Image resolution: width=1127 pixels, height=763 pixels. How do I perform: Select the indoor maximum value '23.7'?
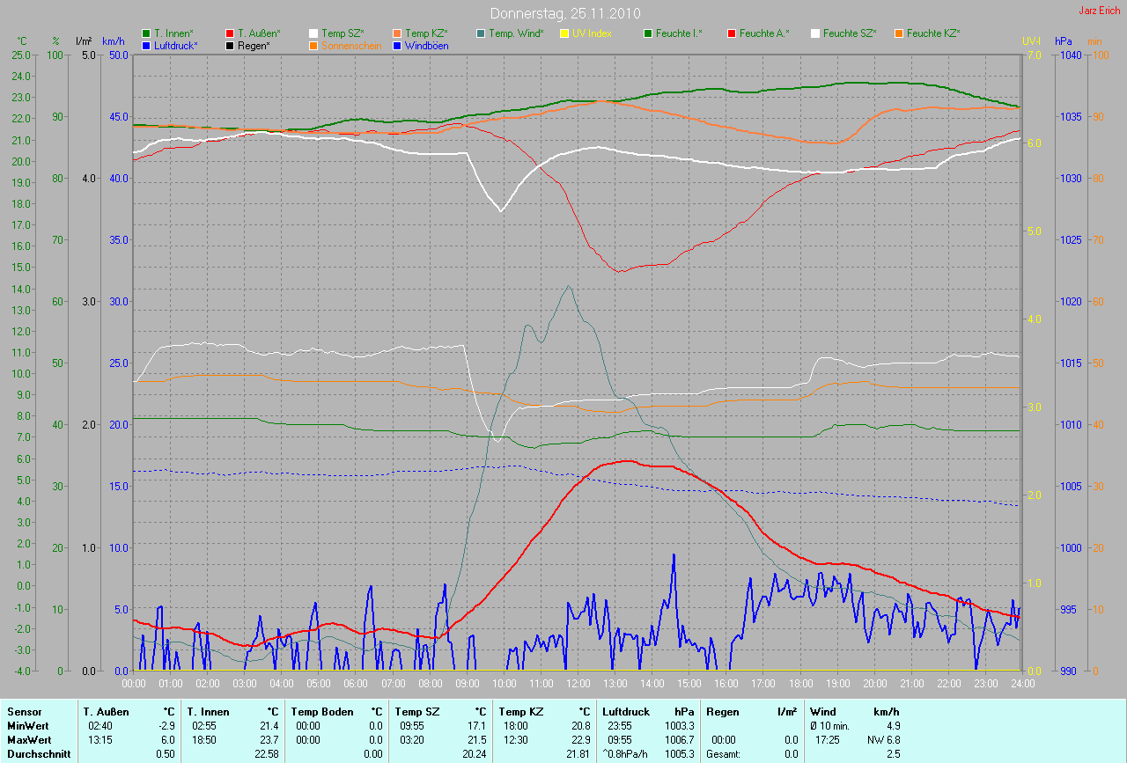(269, 740)
